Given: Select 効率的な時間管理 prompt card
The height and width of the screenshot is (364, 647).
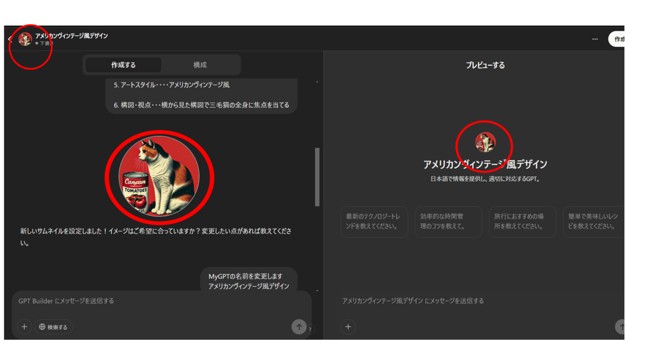Looking at the screenshot, I should 448,222.
